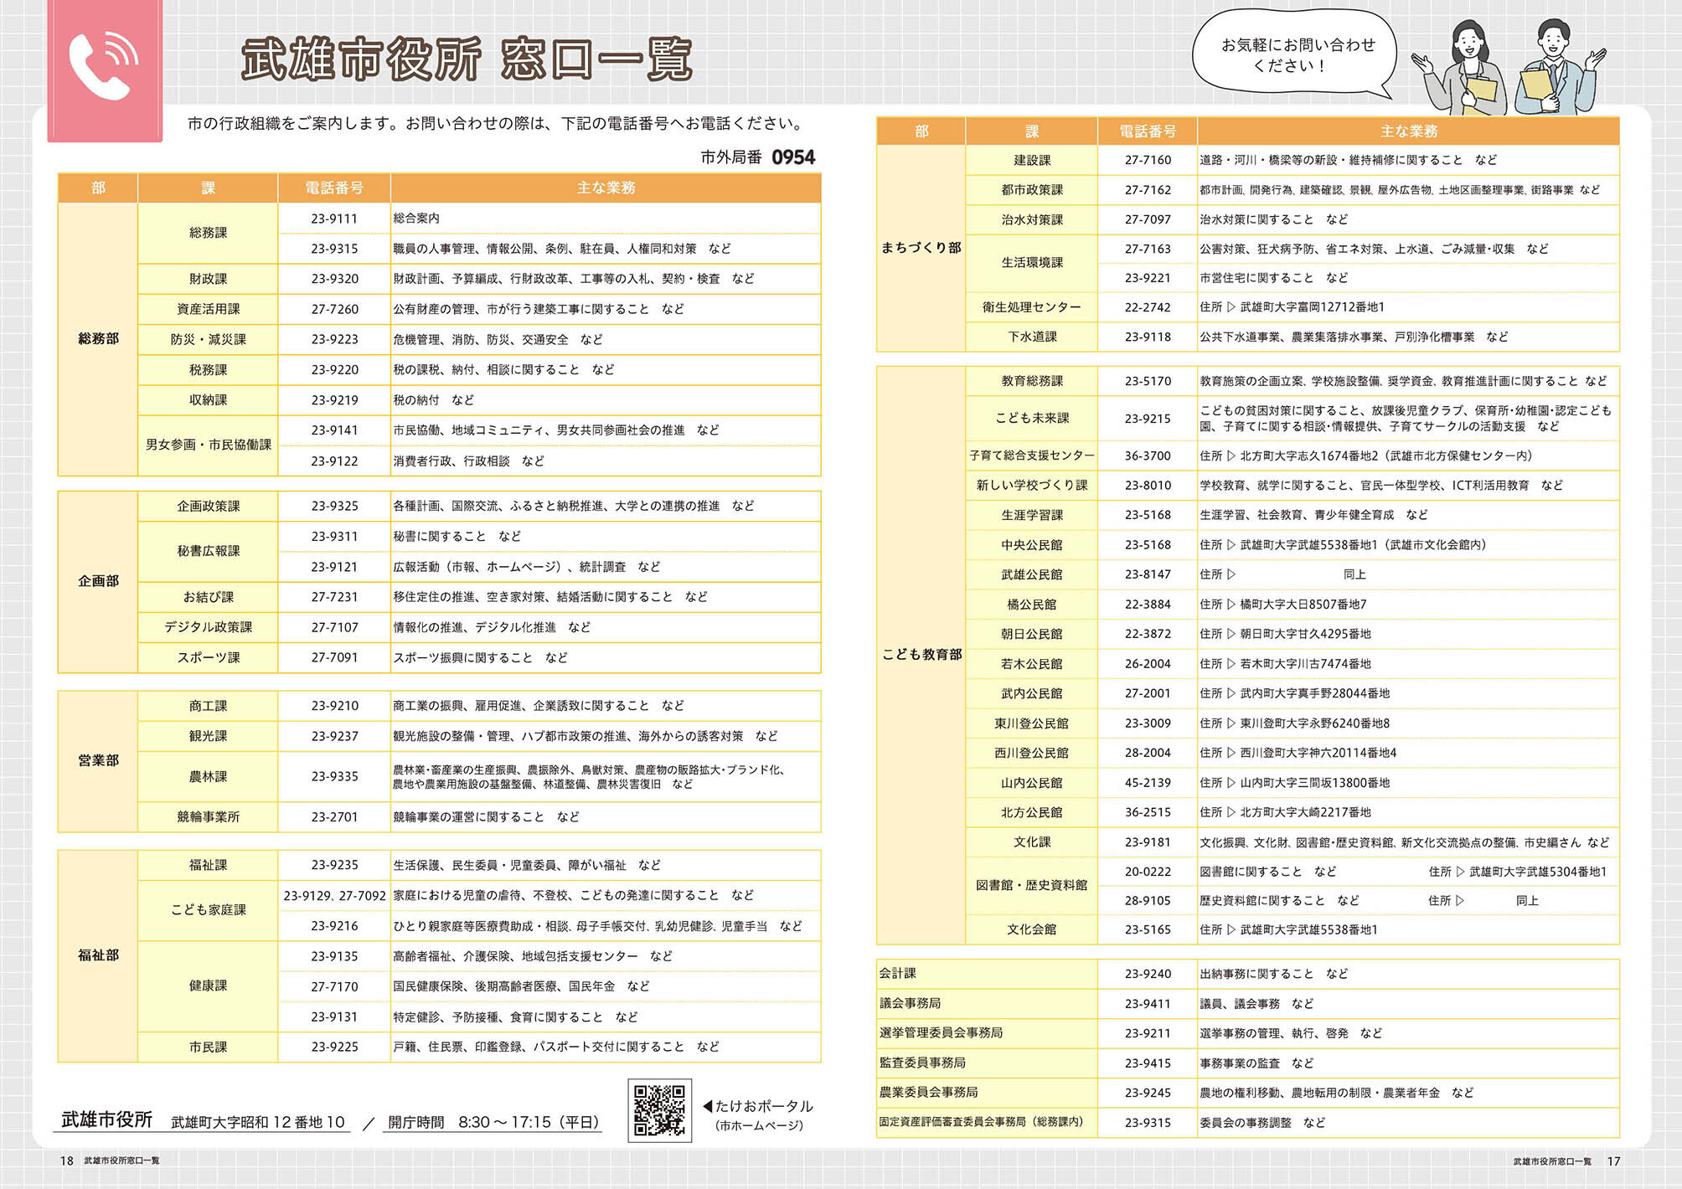
Task: Click the お結び課 cell
Action: click(208, 597)
